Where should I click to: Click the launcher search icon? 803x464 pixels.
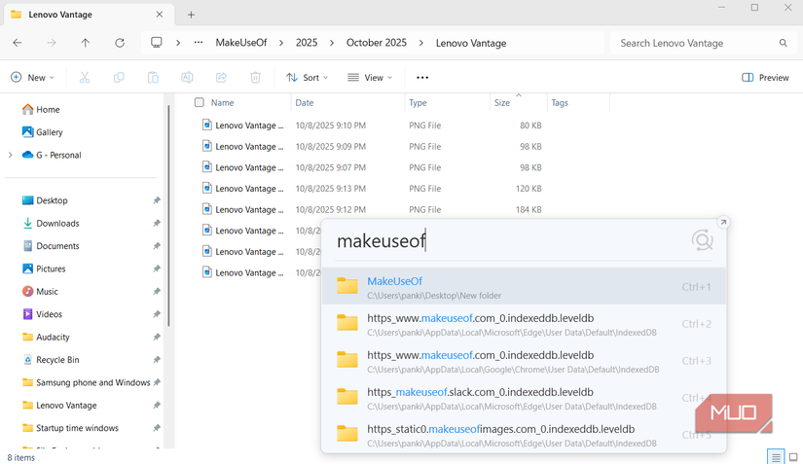702,240
